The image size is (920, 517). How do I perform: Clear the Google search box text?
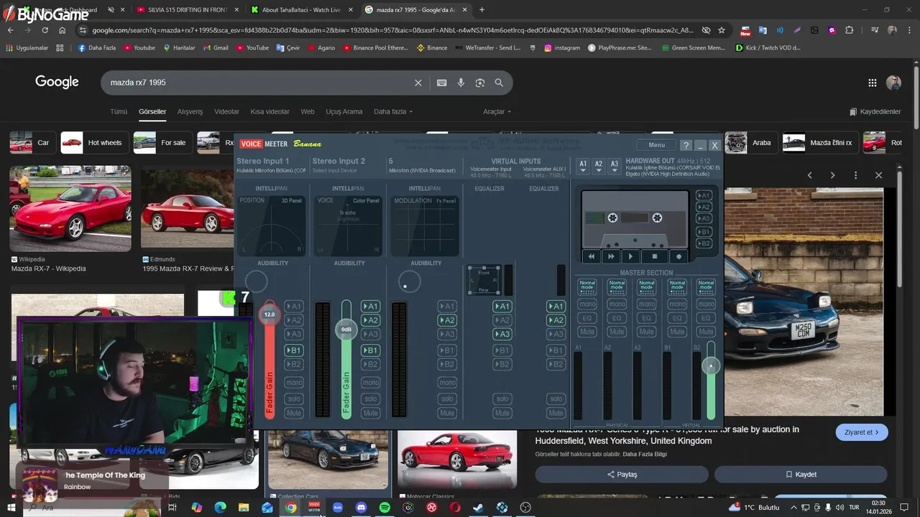[x=418, y=83]
